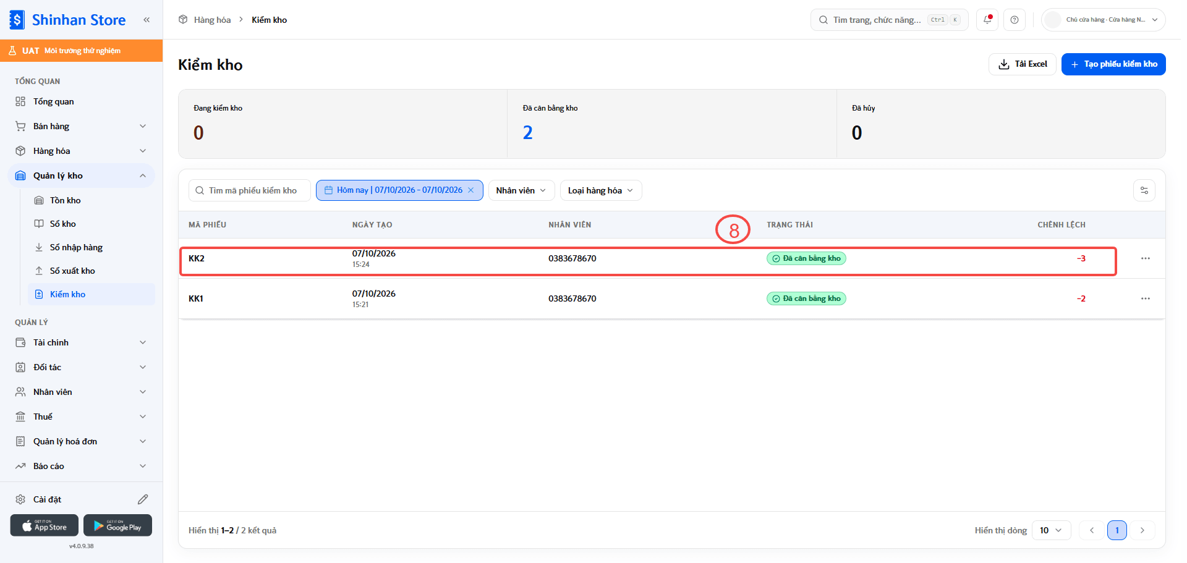Open Sổ xuất kho page
1187x563 pixels.
pyautogui.click(x=91, y=271)
